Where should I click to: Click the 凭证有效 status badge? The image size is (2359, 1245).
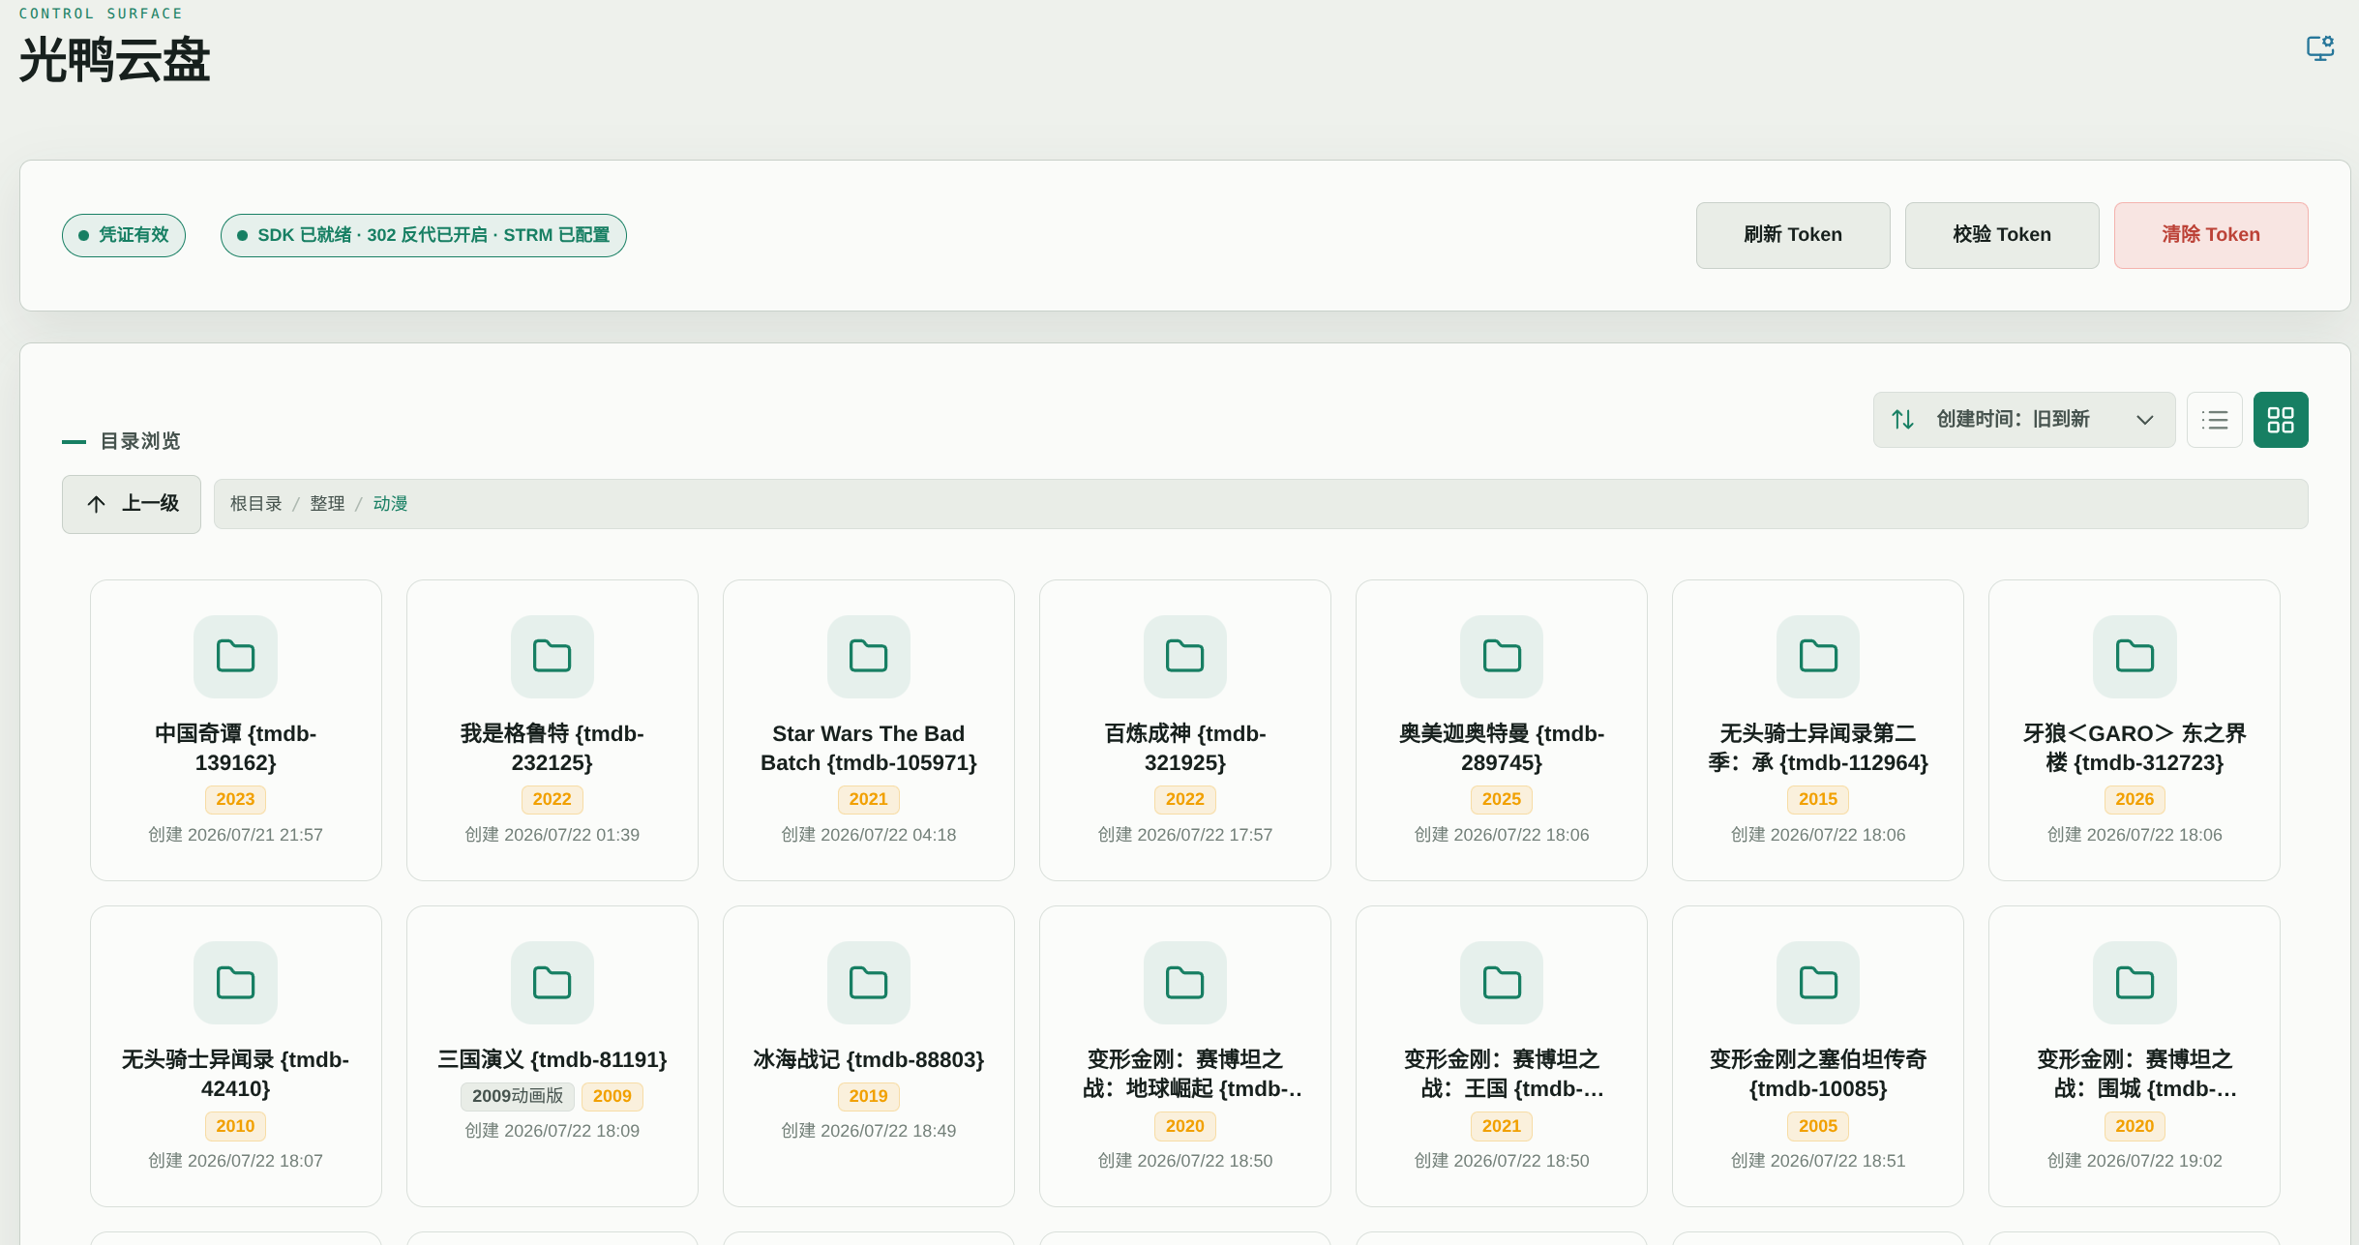[x=124, y=235]
